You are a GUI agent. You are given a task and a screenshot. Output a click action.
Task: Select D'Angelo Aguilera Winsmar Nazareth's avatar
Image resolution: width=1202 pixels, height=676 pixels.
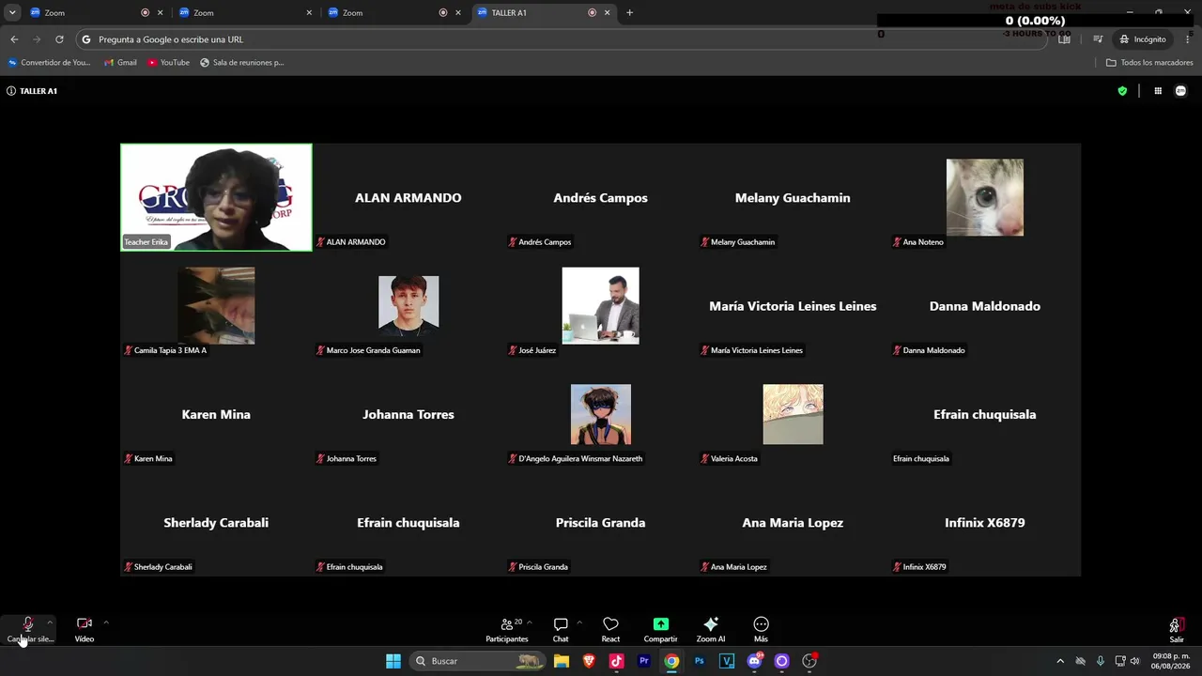tap(600, 414)
